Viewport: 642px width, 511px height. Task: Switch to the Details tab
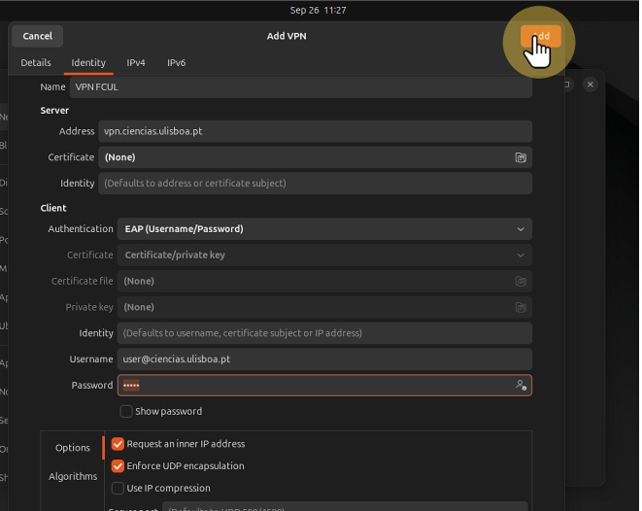36,63
